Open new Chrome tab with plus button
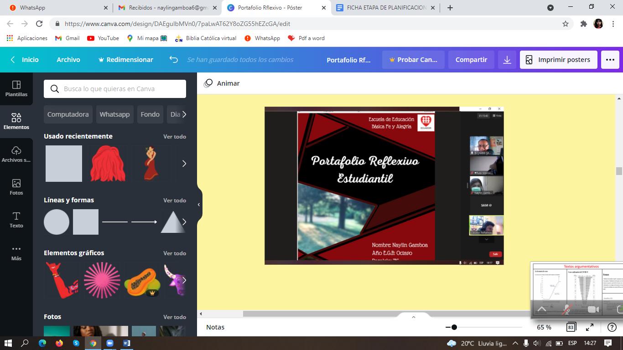Image resolution: width=623 pixels, height=350 pixels. tap(450, 8)
